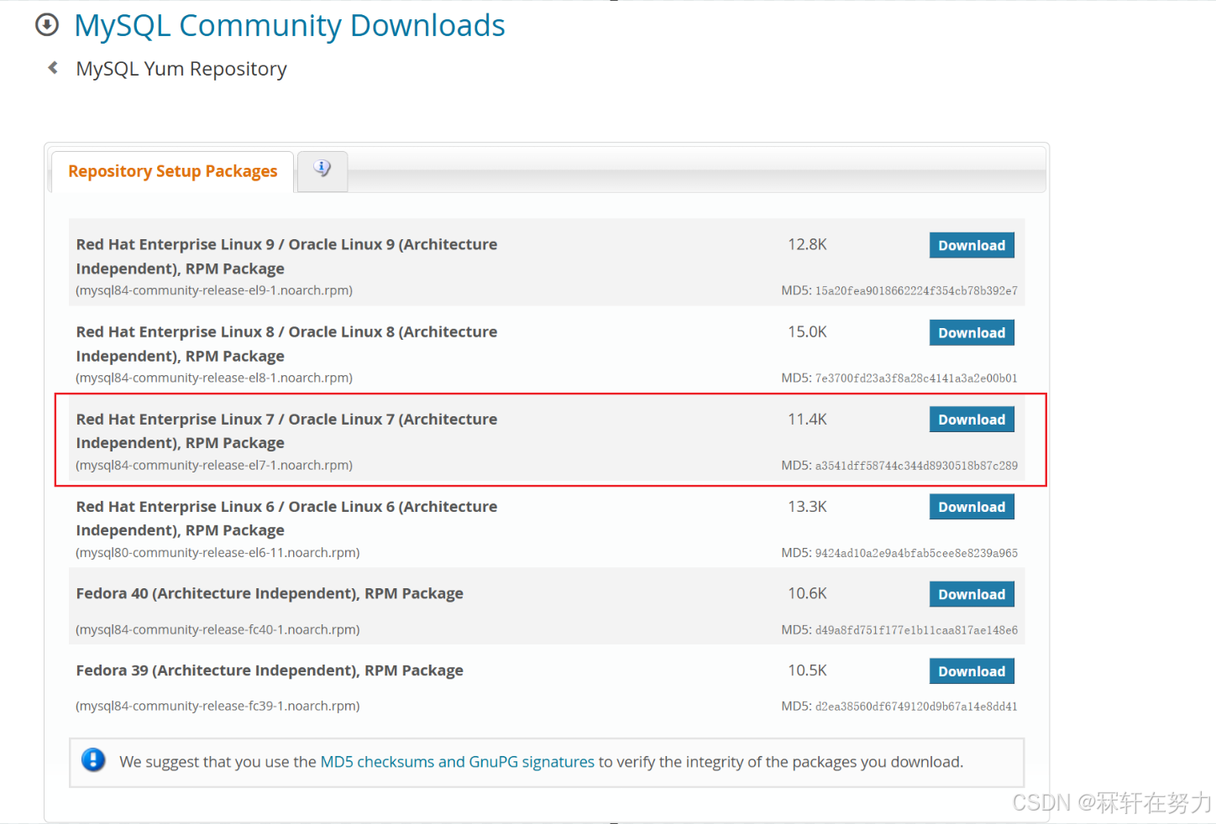Click the download circle icon beside page title
Image resolution: width=1216 pixels, height=824 pixels.
(x=47, y=25)
